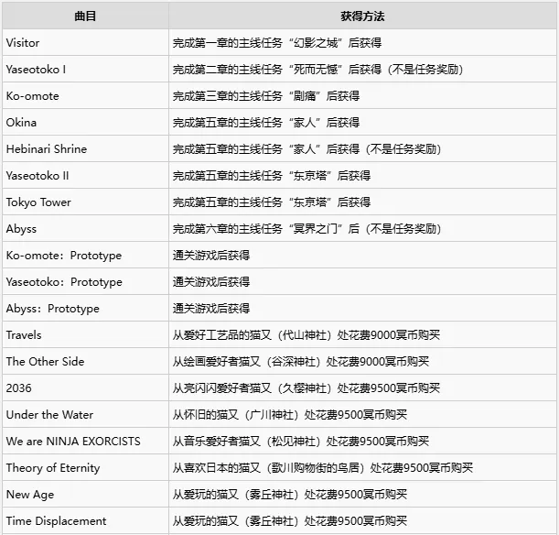Select the Okina track cell

(x=85, y=122)
